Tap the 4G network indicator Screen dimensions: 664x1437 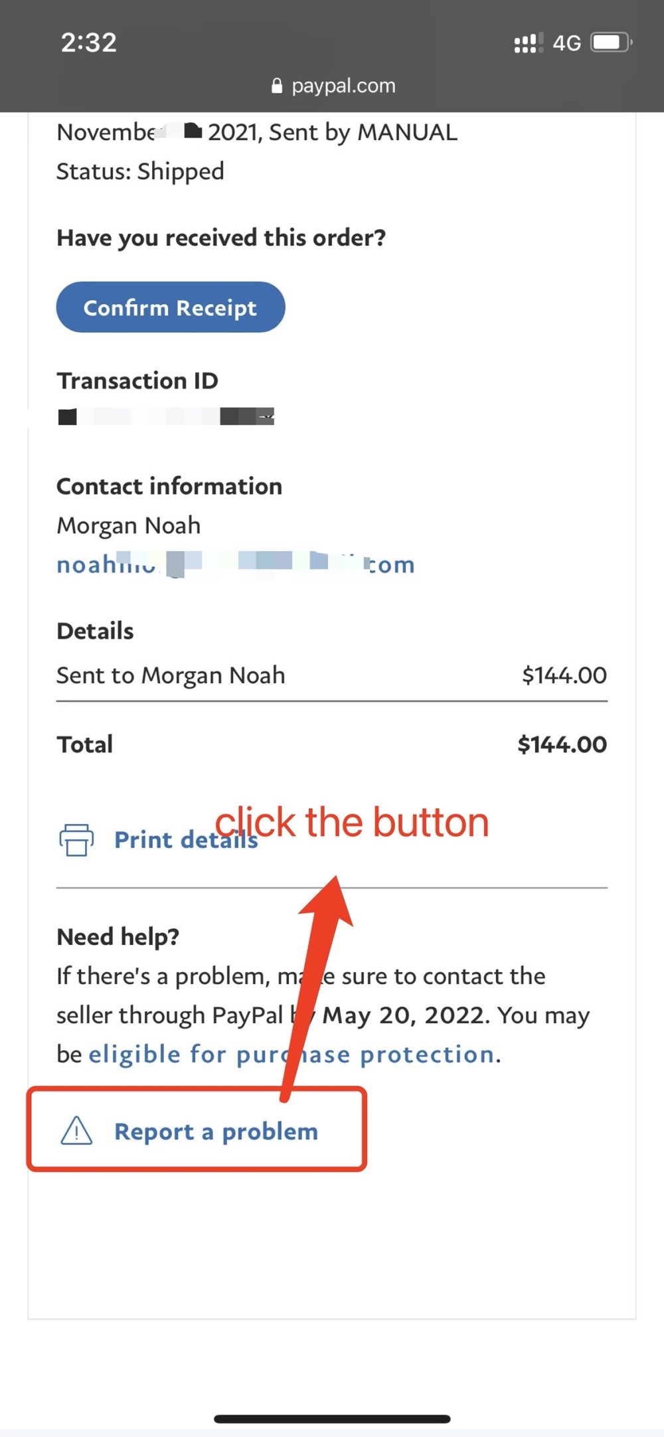pos(567,43)
